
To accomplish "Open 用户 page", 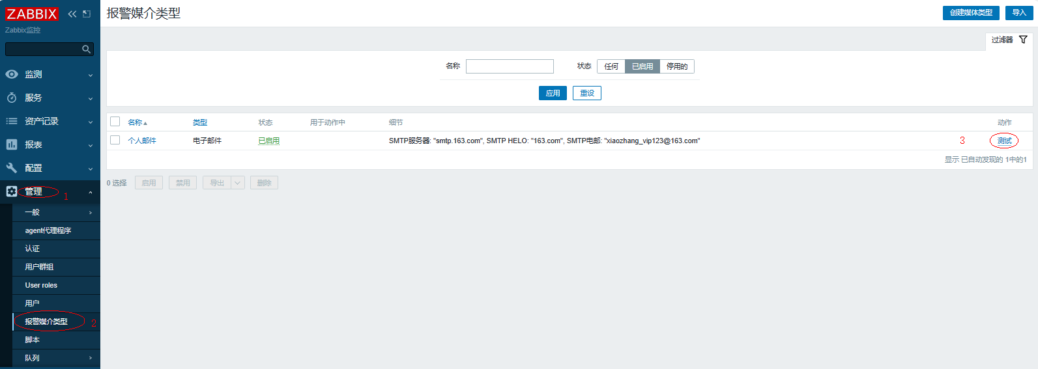I will pos(56,303).
